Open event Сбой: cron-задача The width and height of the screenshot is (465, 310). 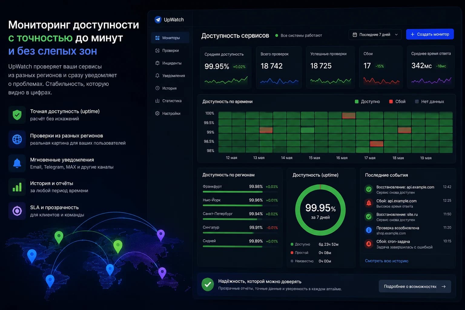408,244
